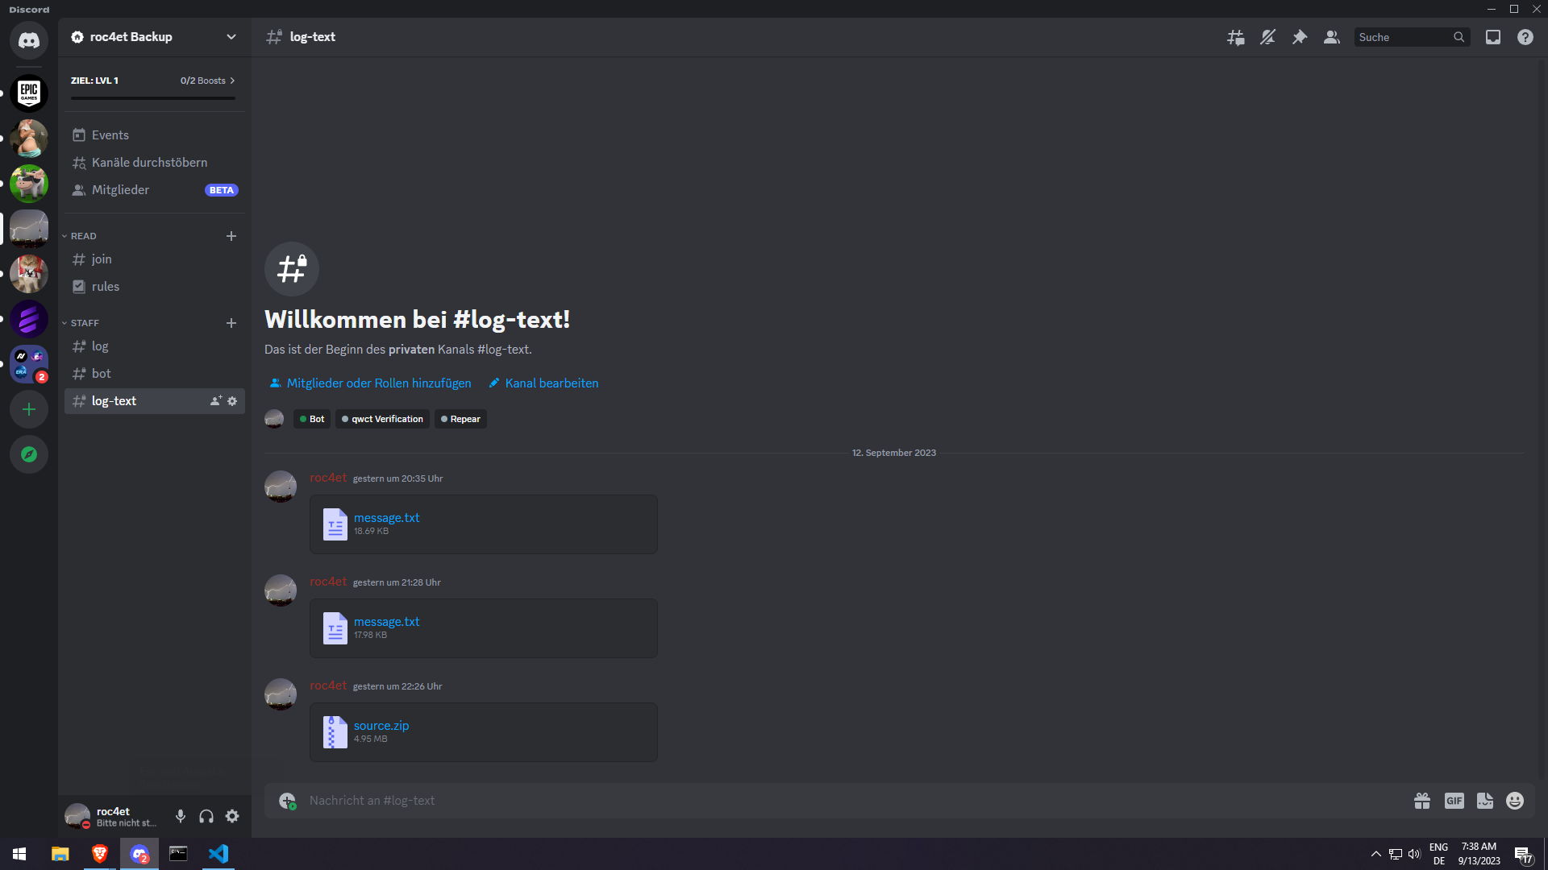The image size is (1548, 870).
Task: Open the Threads icon in header
Action: click(x=1235, y=37)
